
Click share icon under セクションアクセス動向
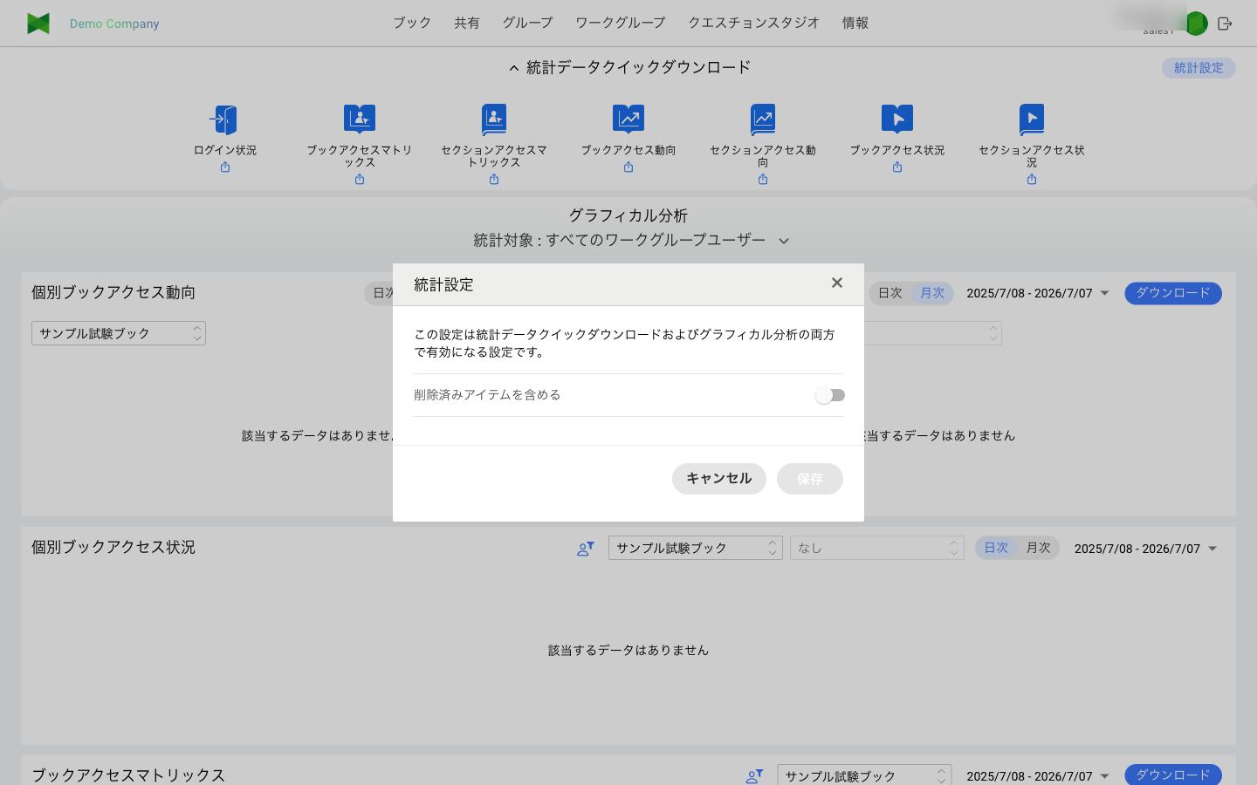[763, 180]
